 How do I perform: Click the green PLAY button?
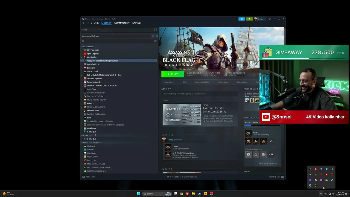[173, 74]
